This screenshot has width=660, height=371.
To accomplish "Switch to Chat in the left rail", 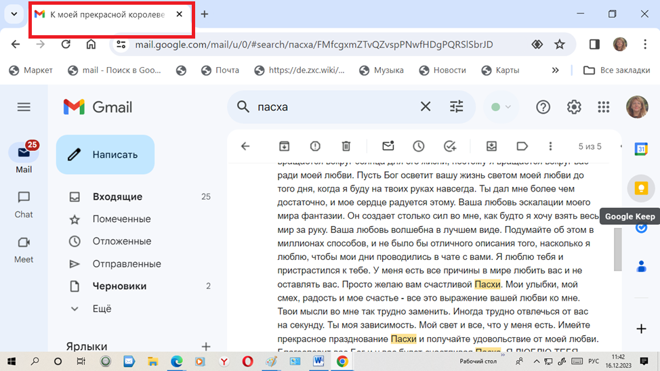I will pyautogui.click(x=24, y=205).
